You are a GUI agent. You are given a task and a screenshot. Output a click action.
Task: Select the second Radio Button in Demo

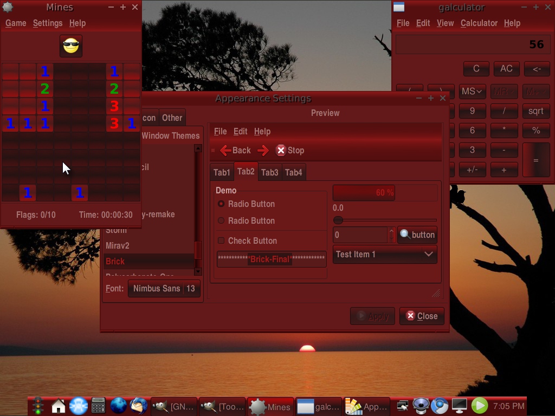pyautogui.click(x=221, y=221)
